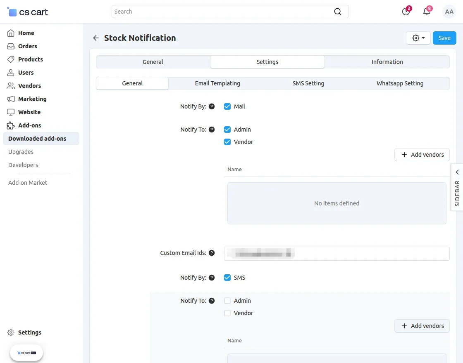Open the gear settings dropdown on the header
This screenshot has width=463, height=363.
(x=418, y=38)
